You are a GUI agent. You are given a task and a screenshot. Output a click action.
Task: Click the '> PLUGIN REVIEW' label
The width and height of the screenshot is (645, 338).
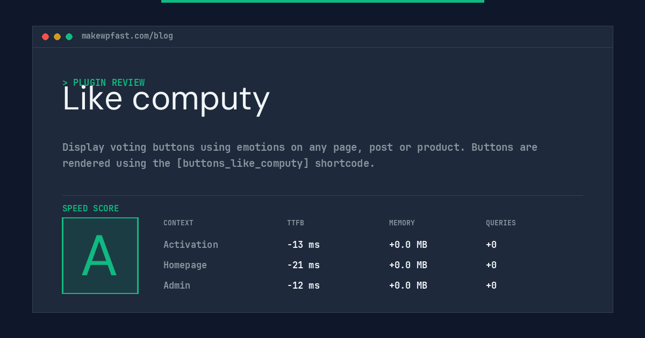click(x=104, y=83)
